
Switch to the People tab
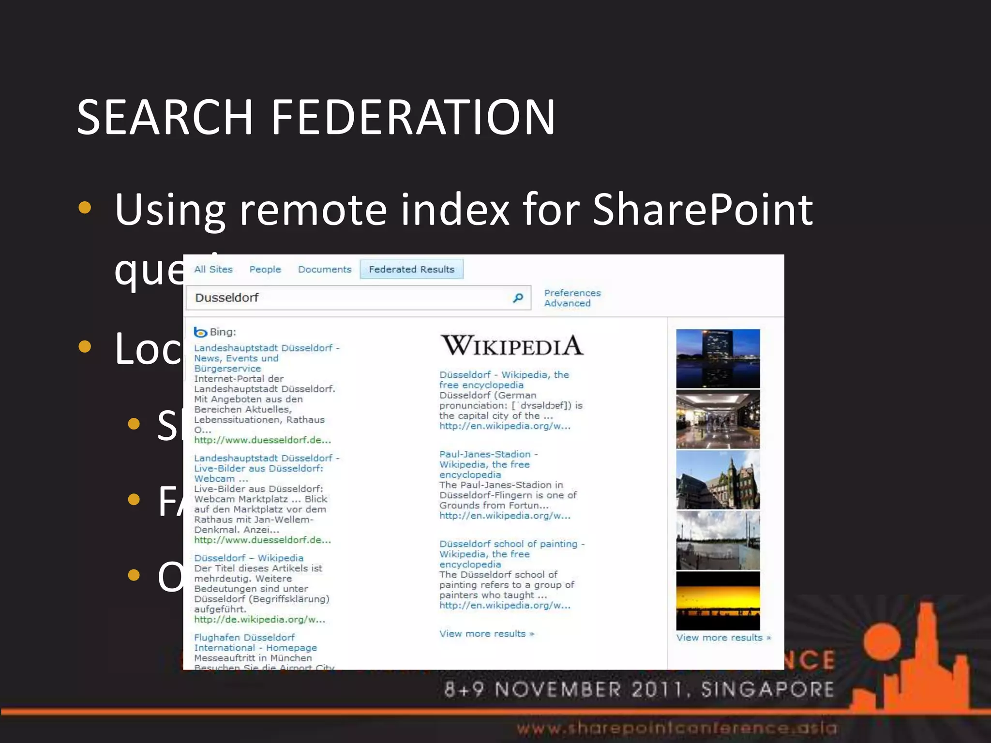click(x=265, y=269)
